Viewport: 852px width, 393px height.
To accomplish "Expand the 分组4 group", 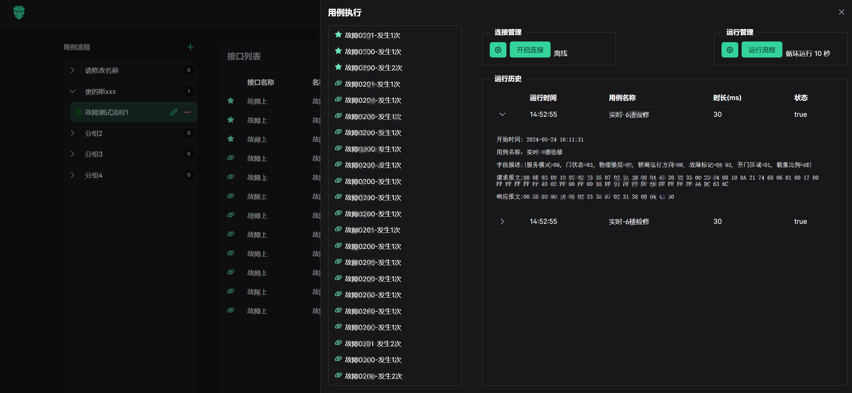I will 73,175.
